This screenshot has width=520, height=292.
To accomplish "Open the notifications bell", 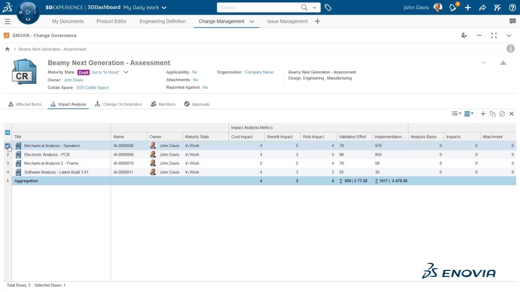I will 453,8.
